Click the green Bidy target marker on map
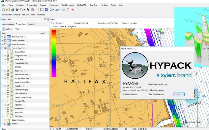Image resolution: width=209 pixels, height=130 pixels. click(160, 30)
